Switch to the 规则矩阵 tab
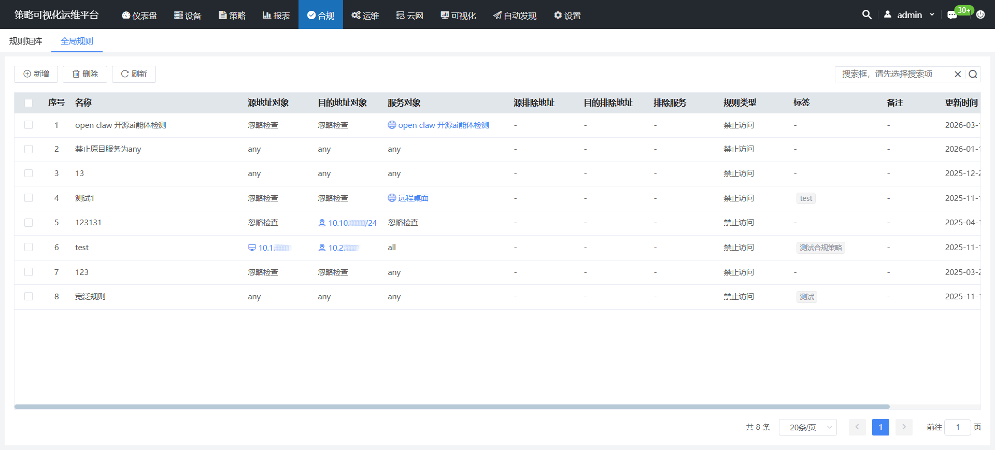 25,41
